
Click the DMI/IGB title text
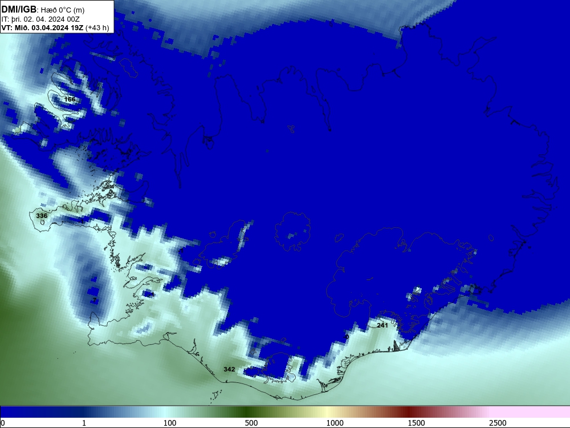pos(19,10)
